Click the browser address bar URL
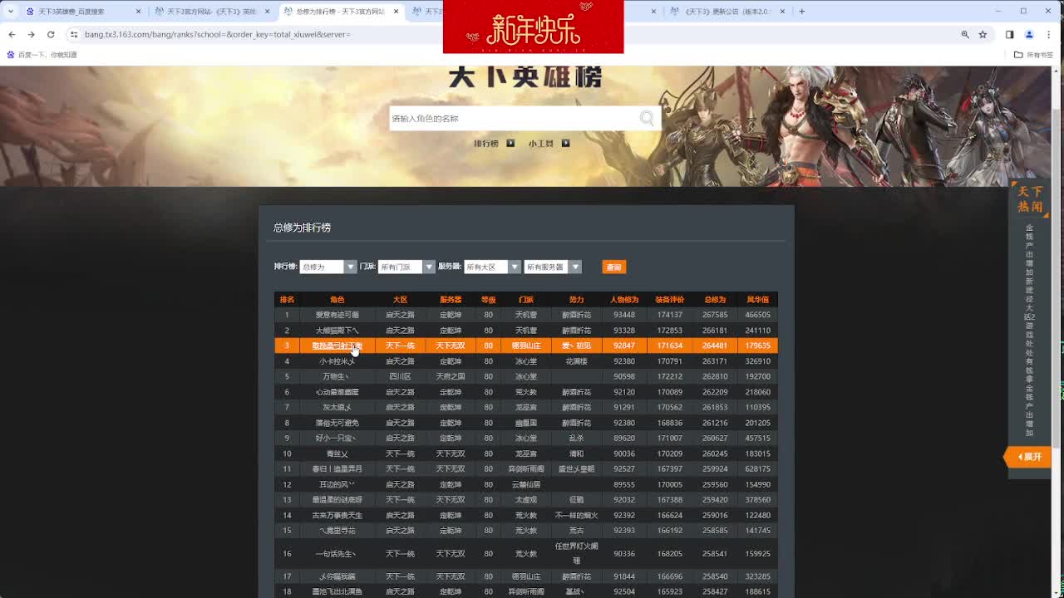The width and height of the screenshot is (1064, 598). [x=218, y=34]
